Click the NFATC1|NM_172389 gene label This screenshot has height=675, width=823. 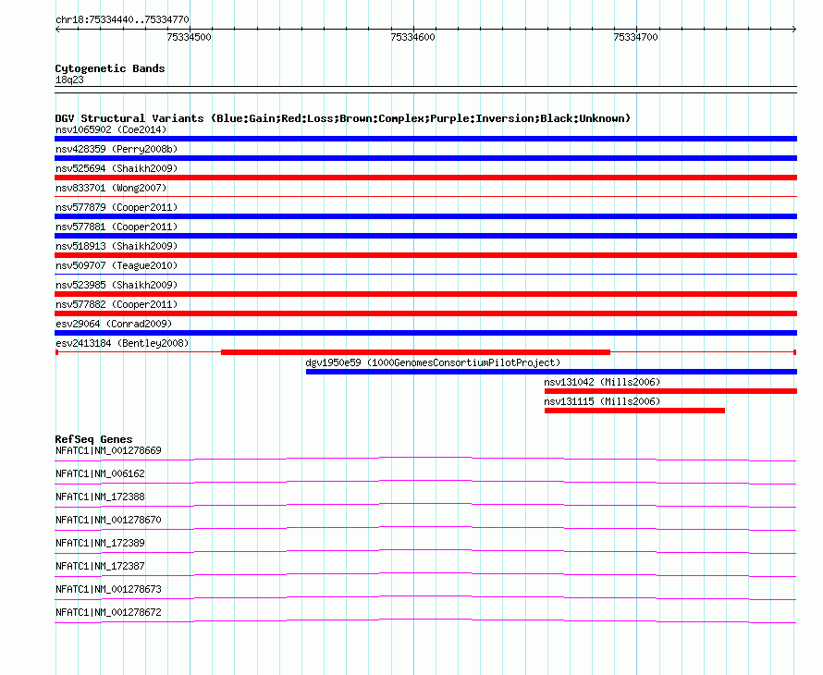pos(100,544)
